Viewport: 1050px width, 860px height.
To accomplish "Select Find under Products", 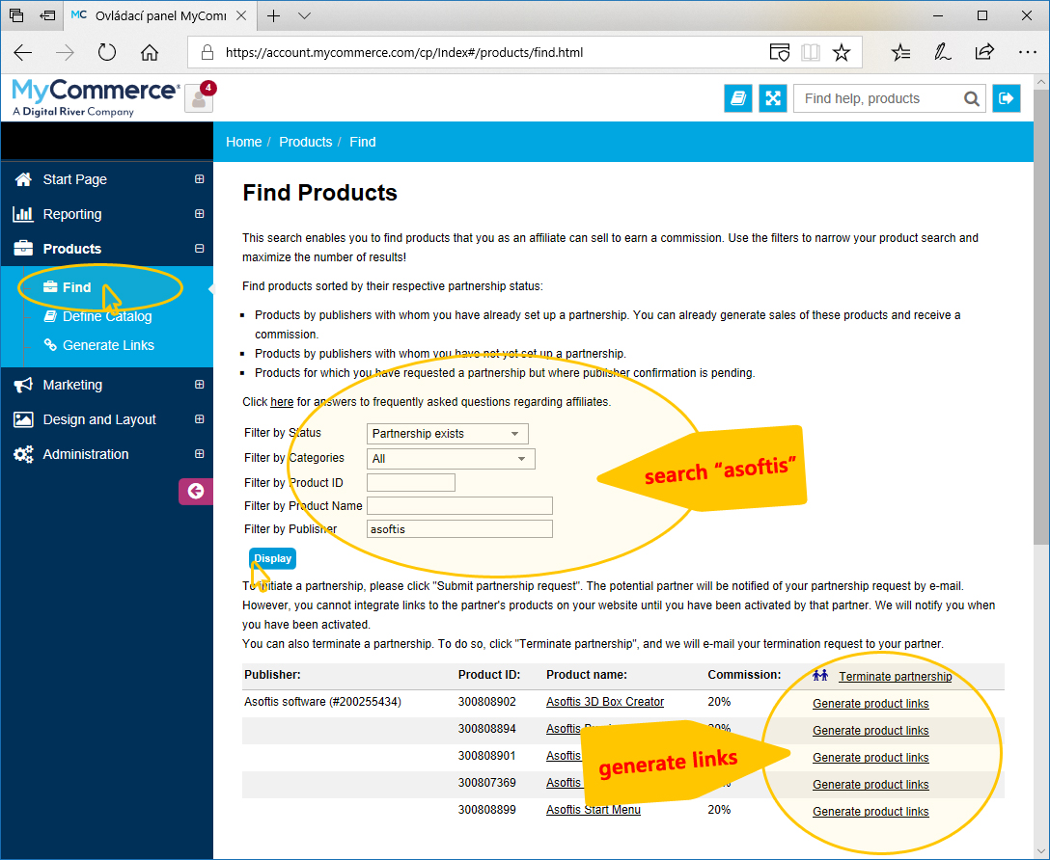I will tap(76, 287).
